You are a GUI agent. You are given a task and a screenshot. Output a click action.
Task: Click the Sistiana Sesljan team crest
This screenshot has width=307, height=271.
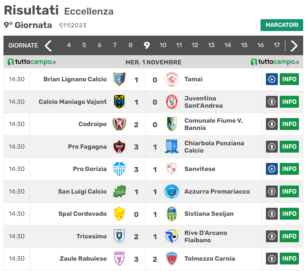pos(171,214)
